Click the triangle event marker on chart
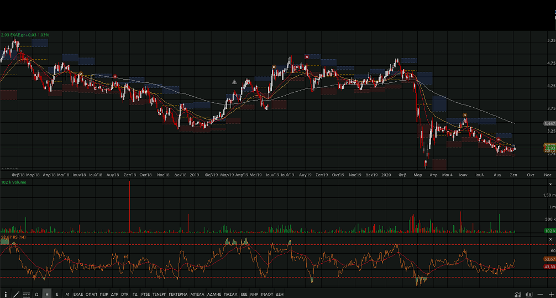This screenshot has height=298, width=556. [234, 82]
